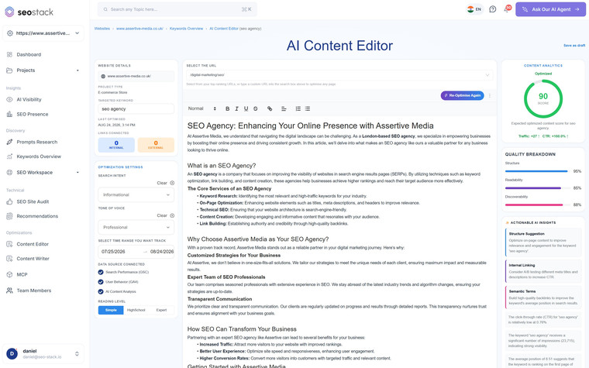Viewport: 589px width, 368px height.
Task: Open Recommendations menu item
Action: point(37,216)
